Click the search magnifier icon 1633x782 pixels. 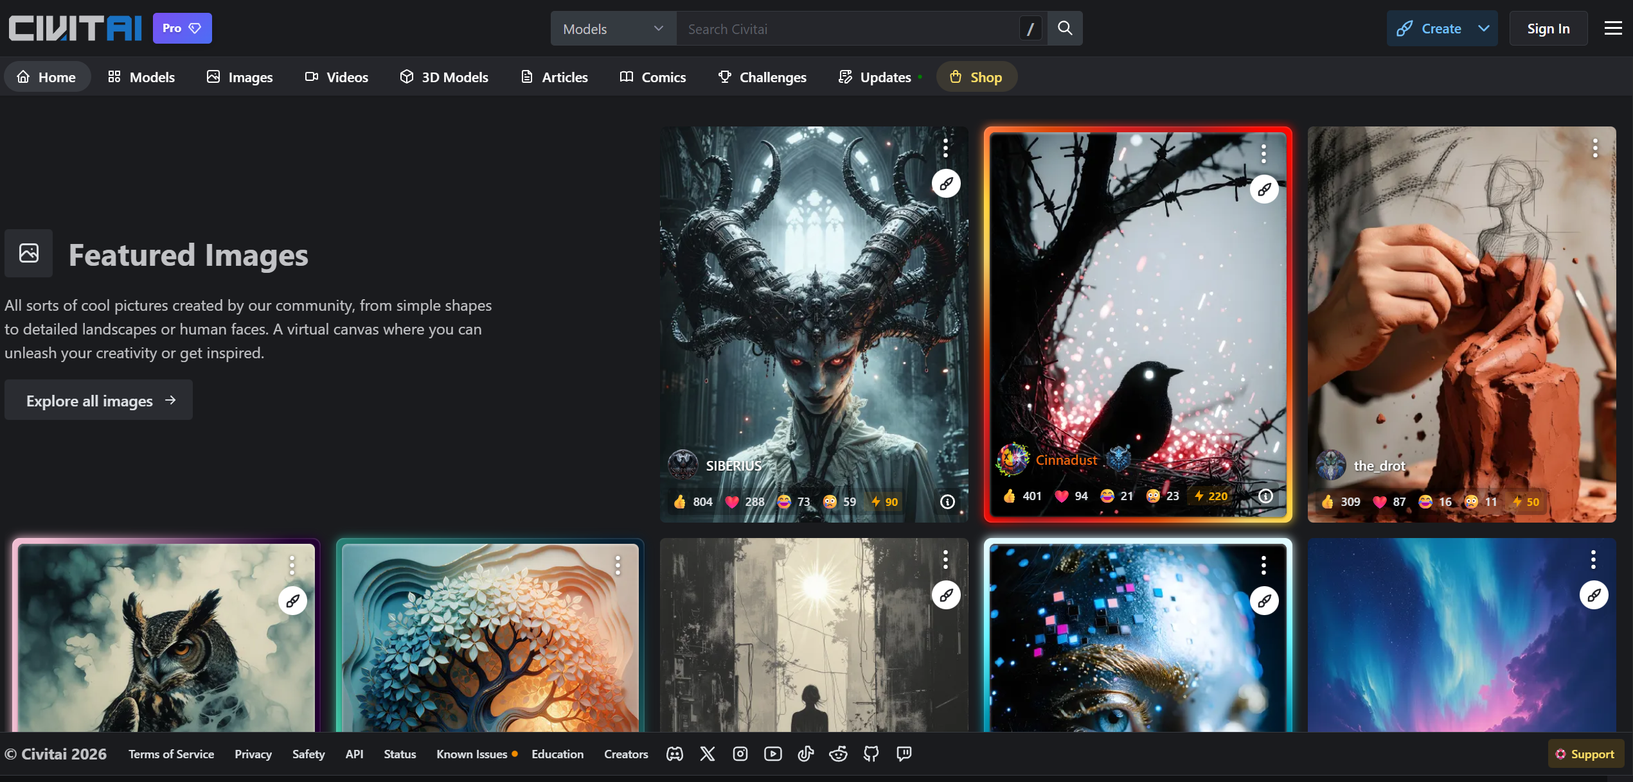(x=1064, y=28)
